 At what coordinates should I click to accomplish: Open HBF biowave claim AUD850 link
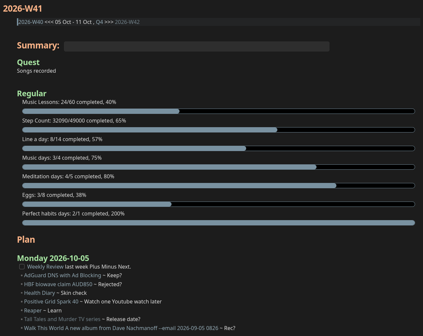tap(58, 284)
